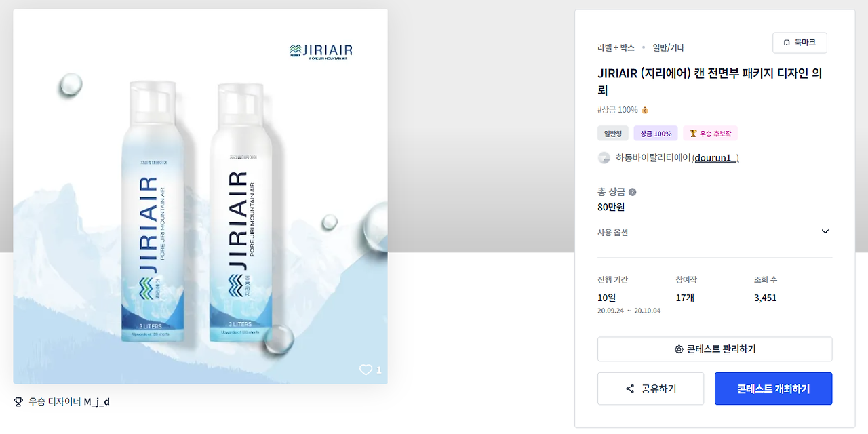
Task: Click the trophy icon by 우승 디자이너
Action: pos(18,401)
